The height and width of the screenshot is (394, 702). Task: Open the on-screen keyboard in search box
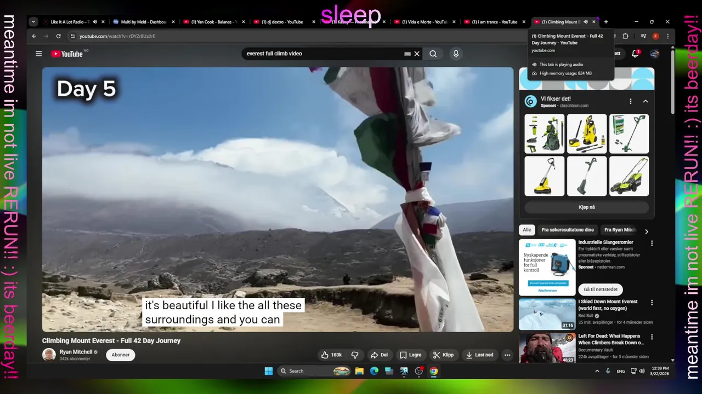click(407, 54)
